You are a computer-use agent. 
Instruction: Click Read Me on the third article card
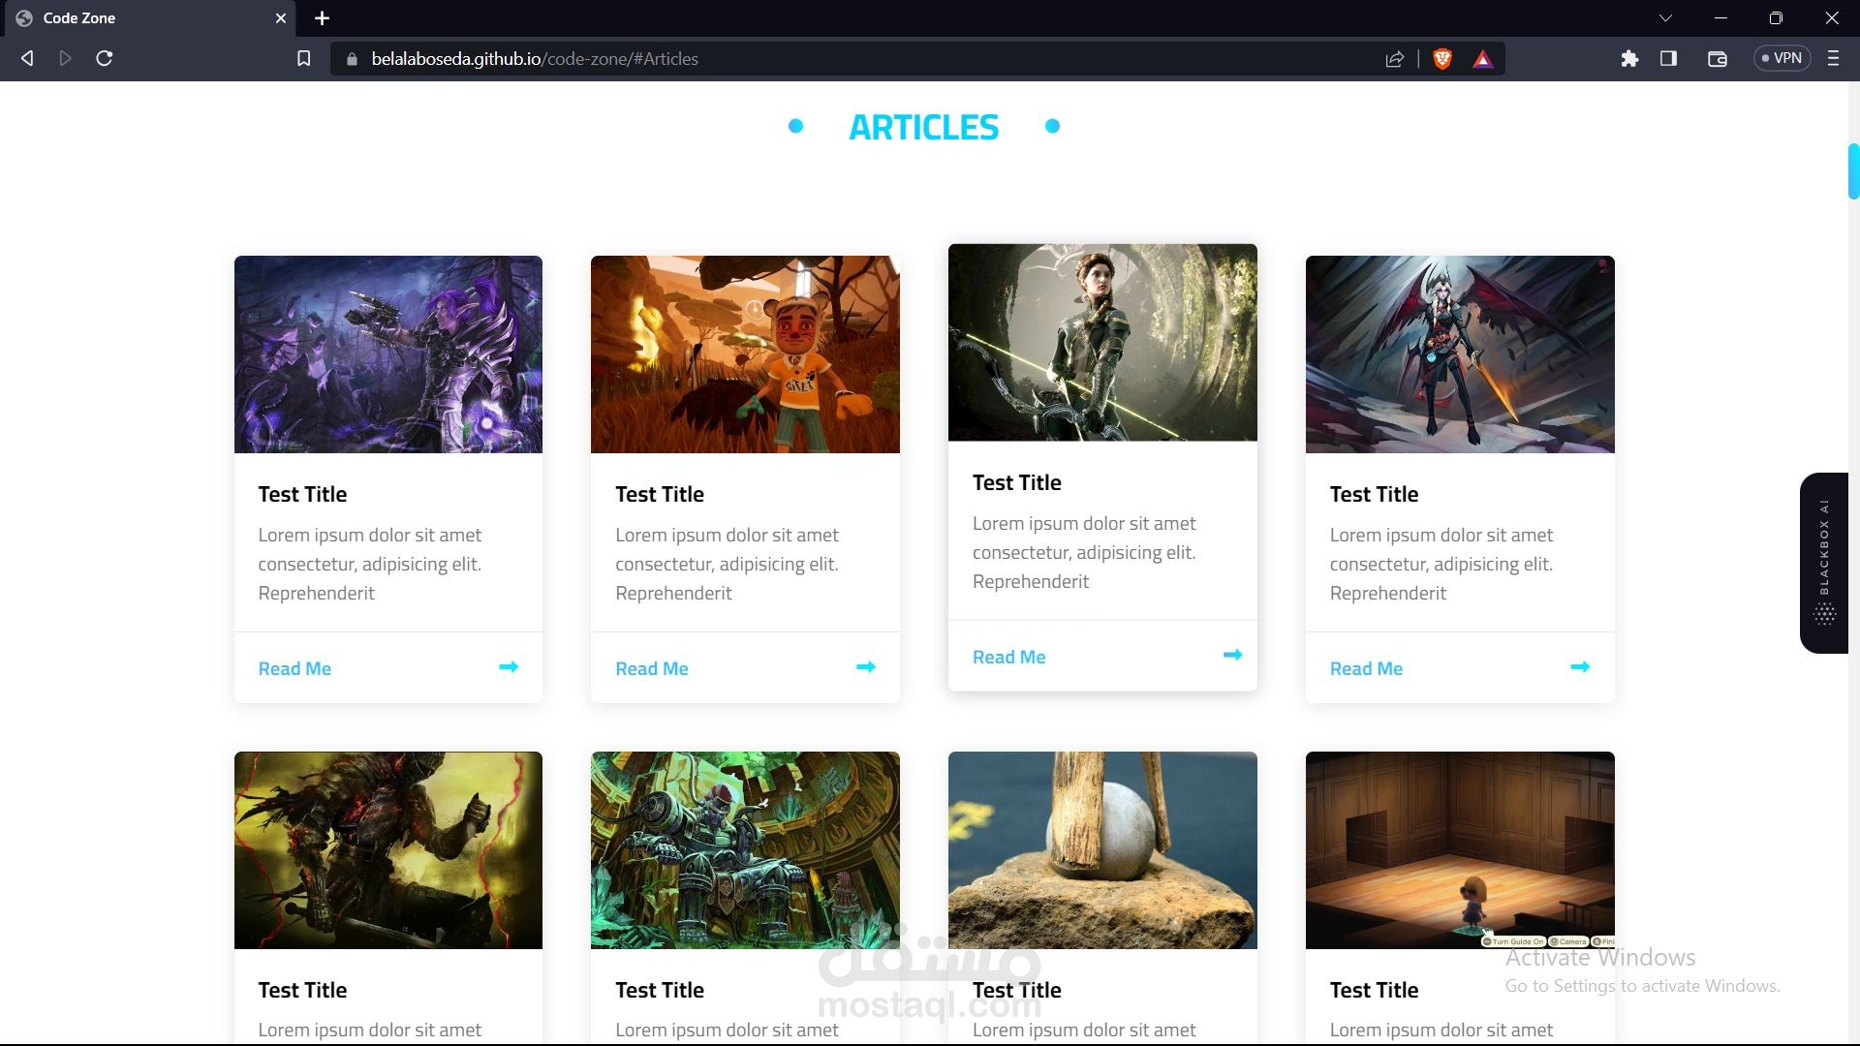coord(1009,658)
